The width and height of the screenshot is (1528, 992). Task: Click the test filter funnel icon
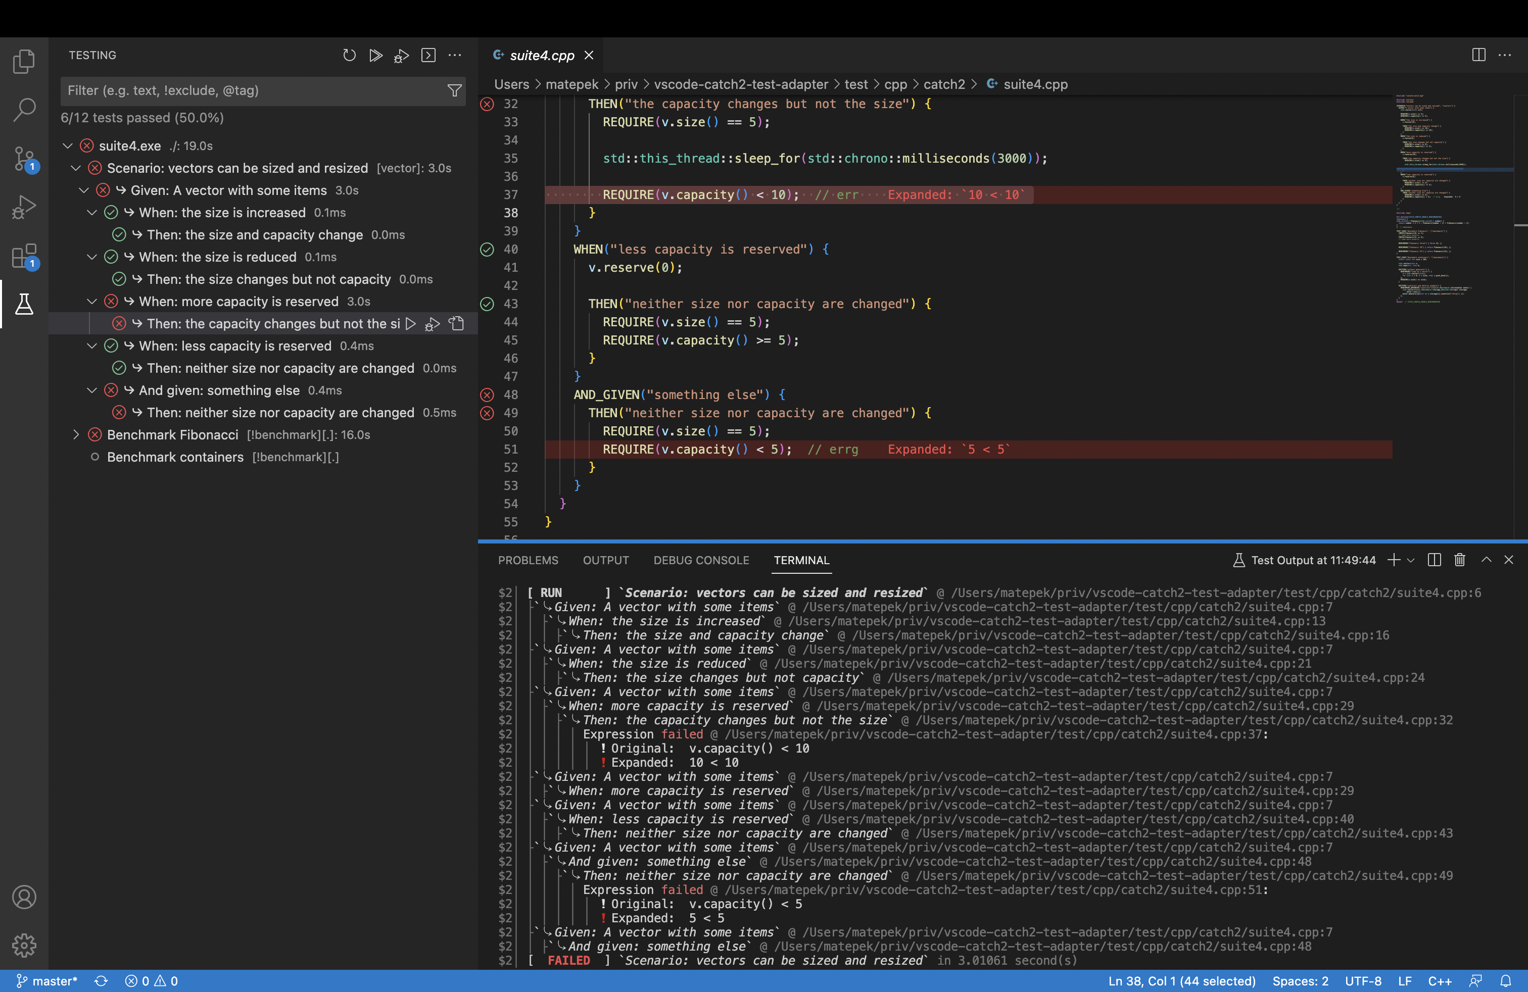[455, 90]
